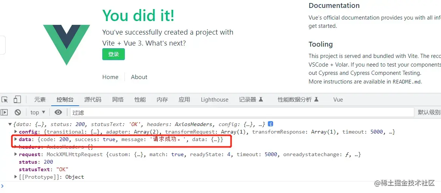
Task: Click the Documentation heading
Action: click(x=334, y=6)
